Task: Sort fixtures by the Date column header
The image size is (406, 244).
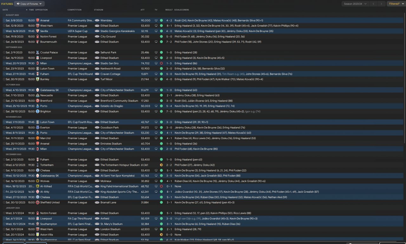Action: [5, 10]
